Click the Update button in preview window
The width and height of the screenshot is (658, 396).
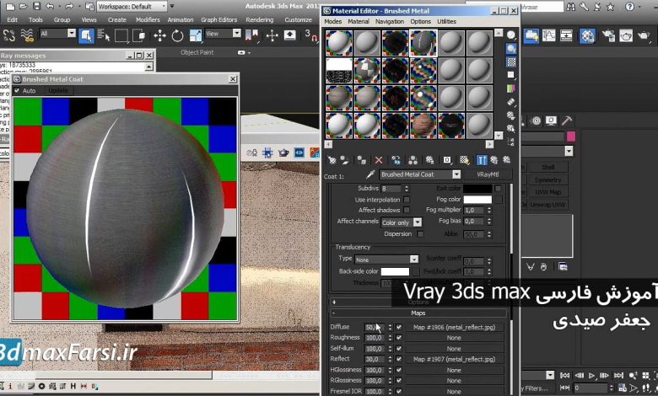(x=58, y=90)
